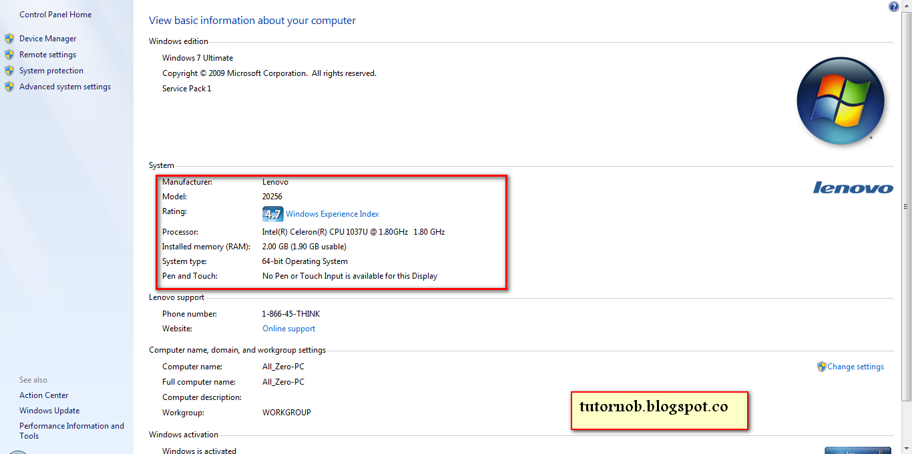Click the System protection shield icon
Screen dimensions: 912x454
tap(9, 71)
